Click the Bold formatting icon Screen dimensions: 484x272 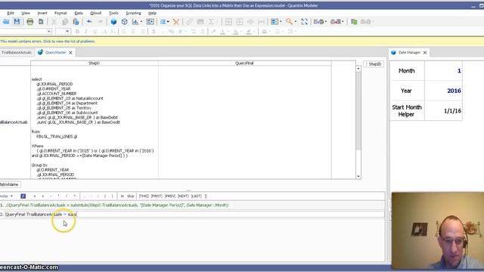pos(77,32)
